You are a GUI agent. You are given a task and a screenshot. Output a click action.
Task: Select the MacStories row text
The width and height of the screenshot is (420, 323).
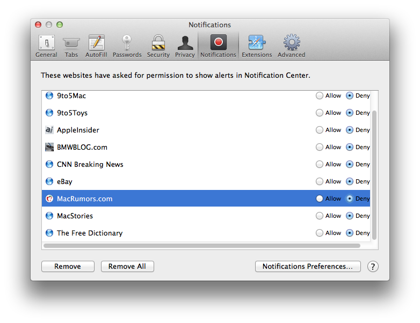pyautogui.click(x=75, y=216)
